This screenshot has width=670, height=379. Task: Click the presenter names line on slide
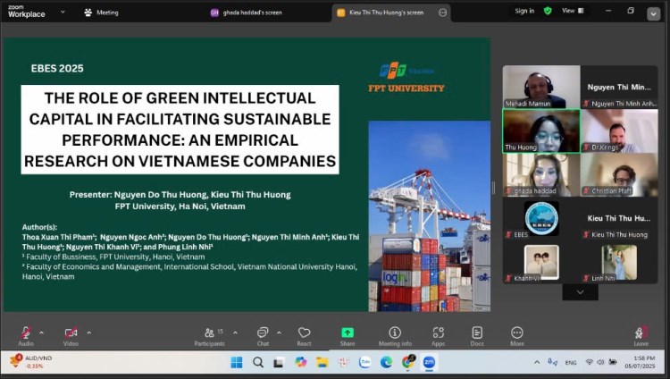(x=180, y=195)
